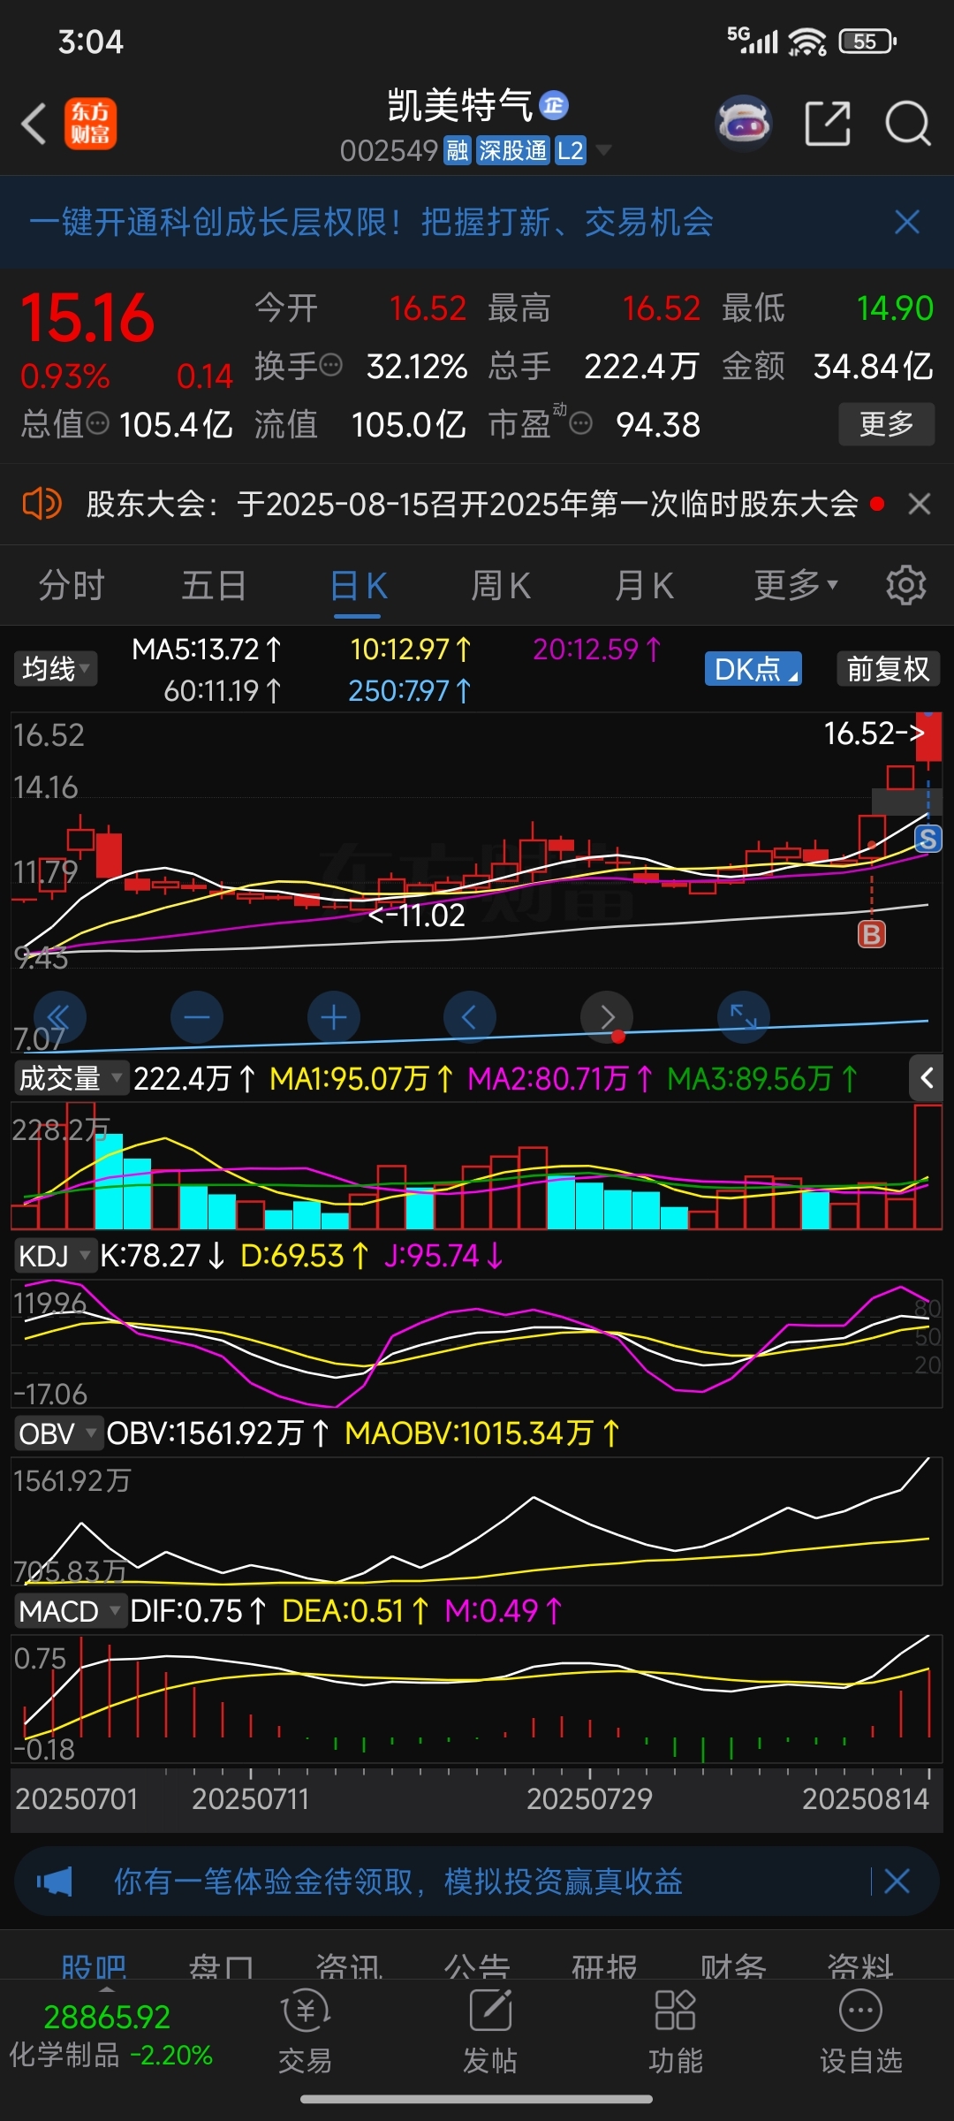
Task: Close the 科创成长层 banner
Action: click(907, 222)
